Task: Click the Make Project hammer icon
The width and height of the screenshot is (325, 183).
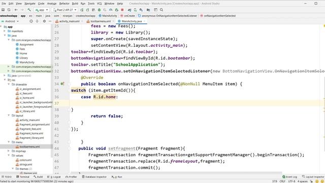Action: coord(29,10)
